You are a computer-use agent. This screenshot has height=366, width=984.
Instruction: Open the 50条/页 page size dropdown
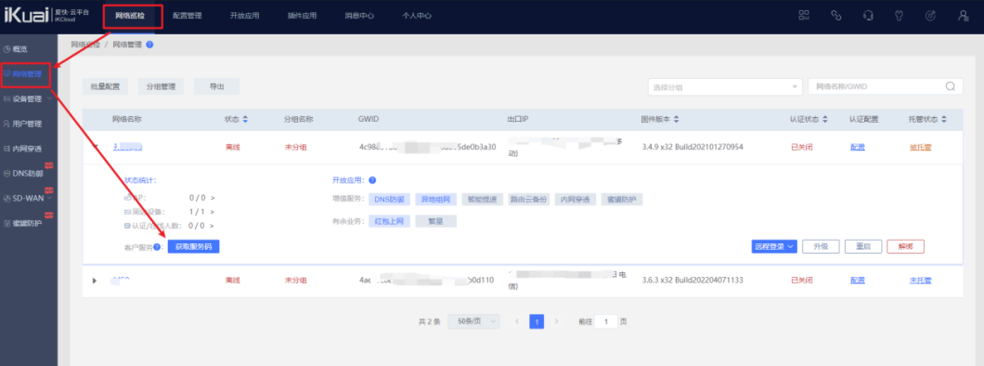click(x=473, y=321)
